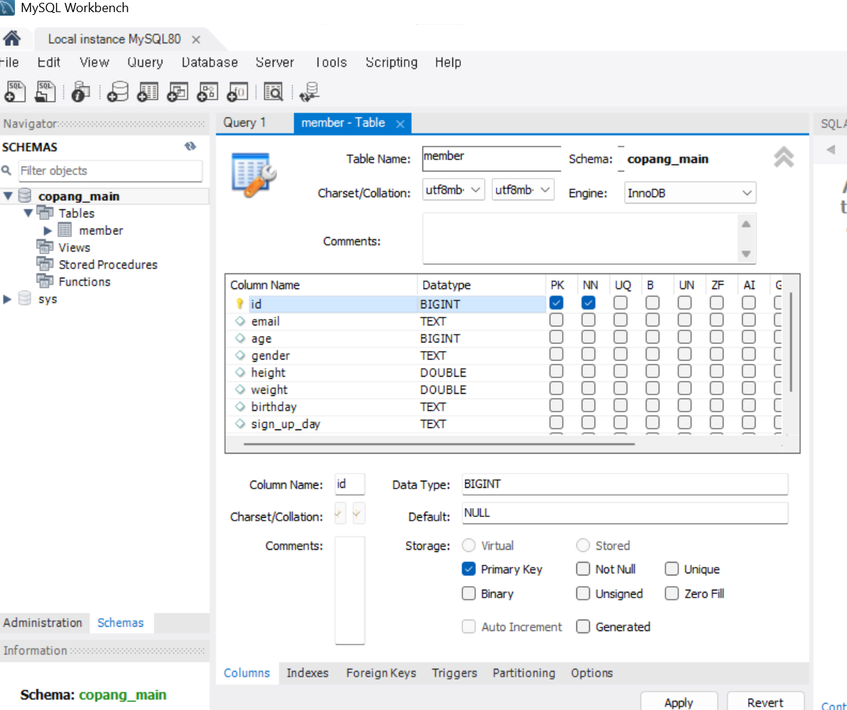Click the Filter objects search field
The width and height of the screenshot is (847, 710).
click(110, 171)
